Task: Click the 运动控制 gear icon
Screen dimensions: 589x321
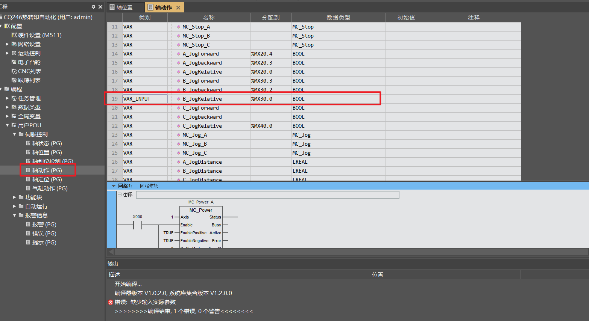Action: coord(14,53)
